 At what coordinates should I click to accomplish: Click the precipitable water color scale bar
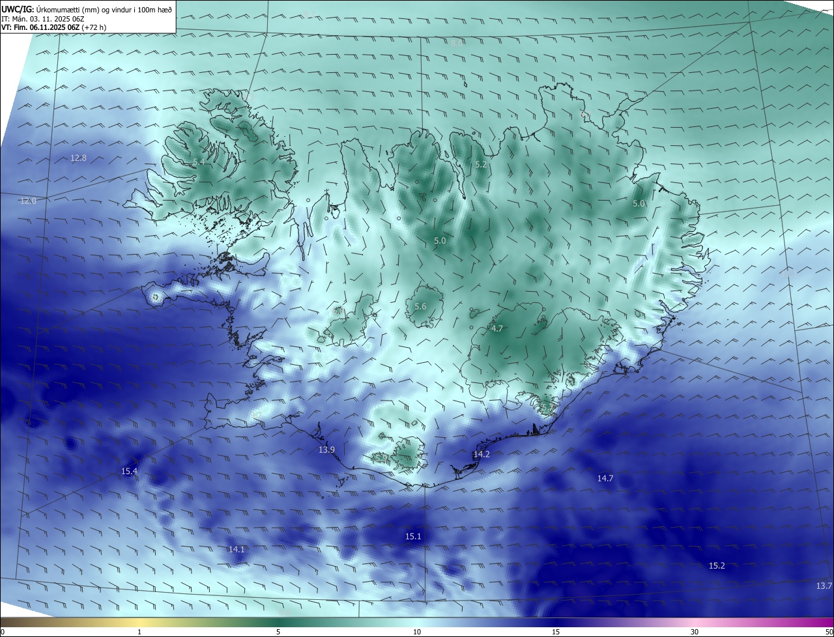pos(417,622)
